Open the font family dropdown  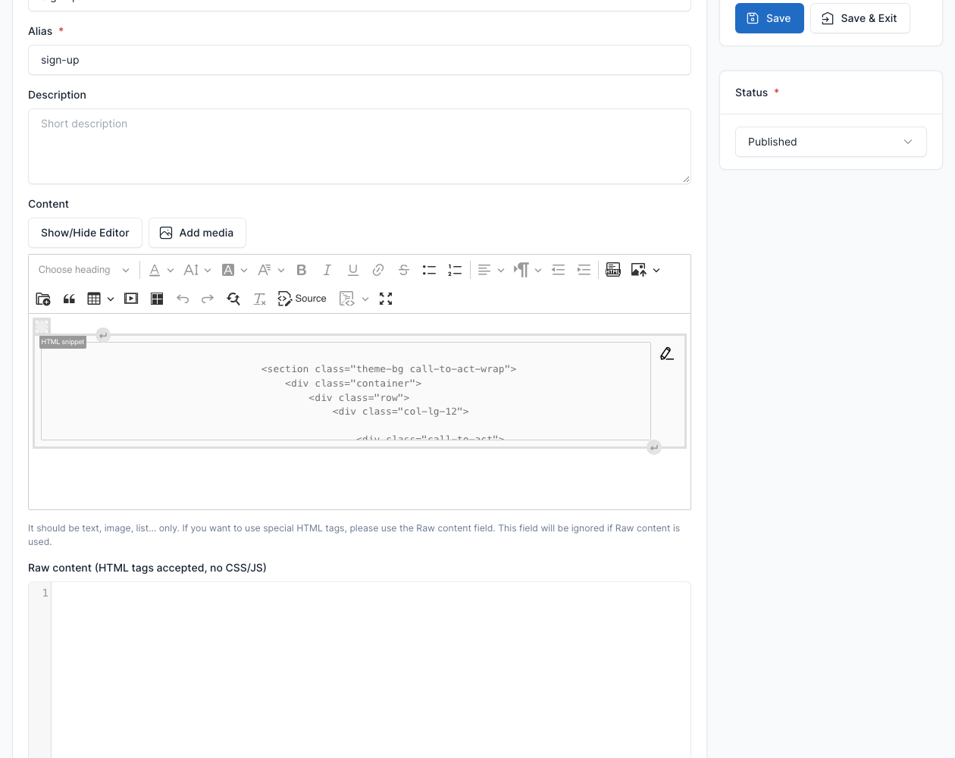[271, 270]
